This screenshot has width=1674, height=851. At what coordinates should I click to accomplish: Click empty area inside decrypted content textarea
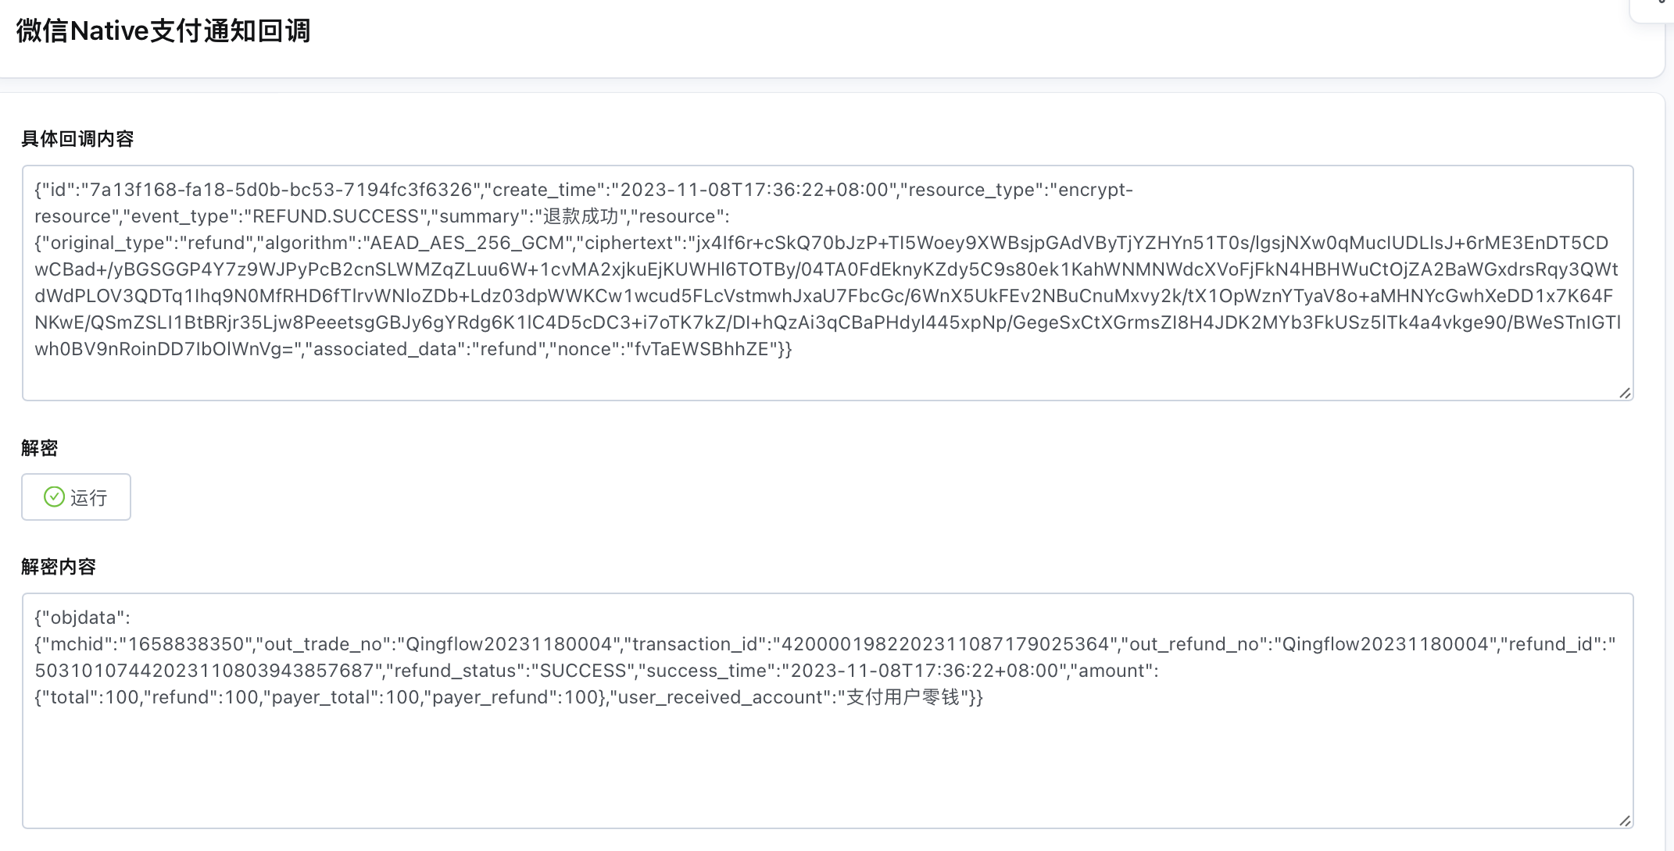tap(828, 773)
